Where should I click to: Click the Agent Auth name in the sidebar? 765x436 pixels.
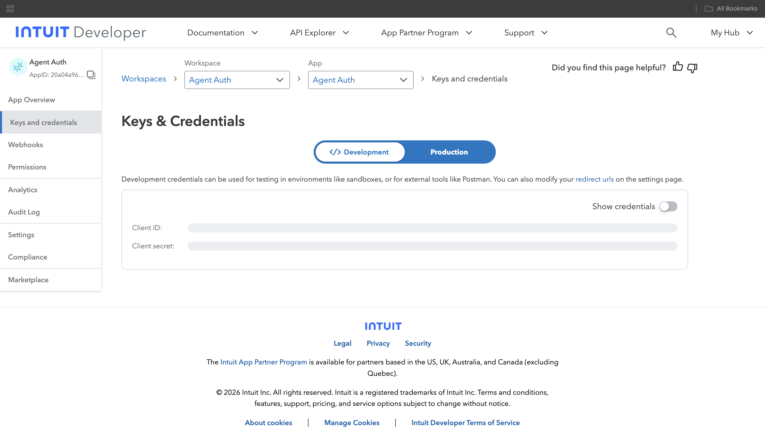click(48, 62)
